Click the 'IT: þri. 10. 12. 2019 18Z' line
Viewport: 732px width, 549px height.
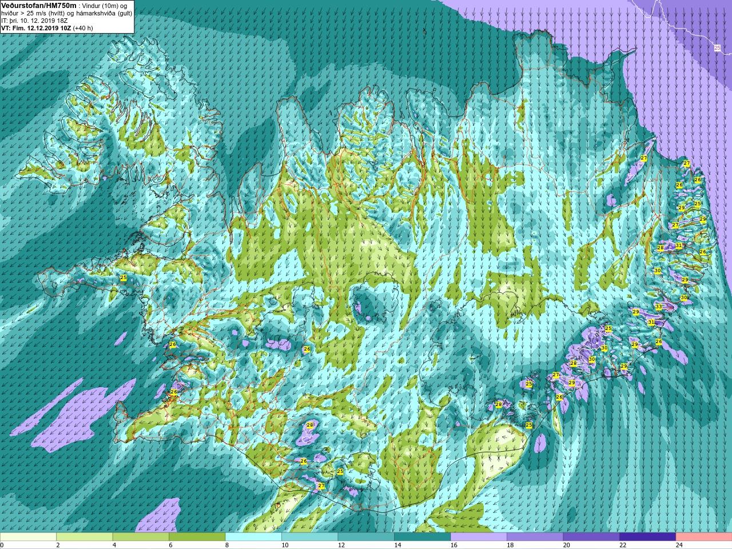pos(35,21)
